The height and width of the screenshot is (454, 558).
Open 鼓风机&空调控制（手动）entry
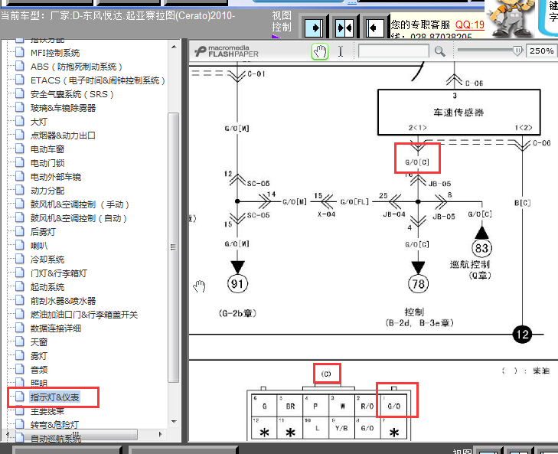click(80, 204)
